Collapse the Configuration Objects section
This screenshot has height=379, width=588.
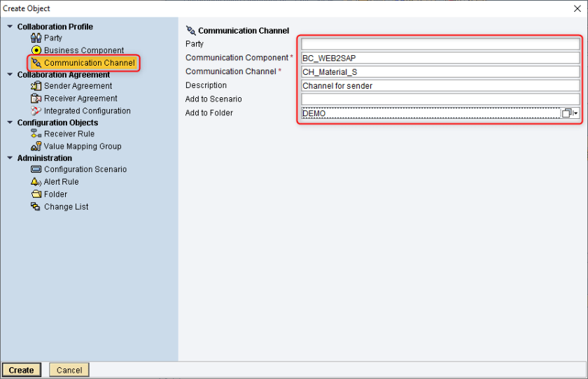pos(10,122)
